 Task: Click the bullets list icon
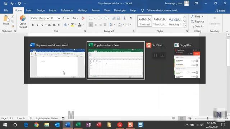pos(91,18)
